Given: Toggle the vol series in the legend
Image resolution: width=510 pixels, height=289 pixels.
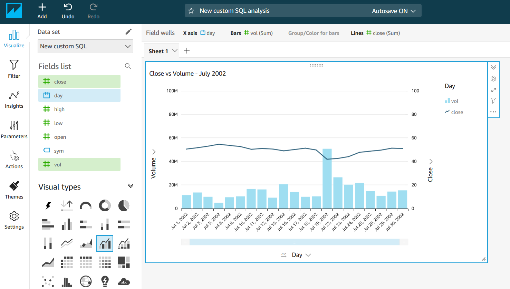Looking at the screenshot, I should pyautogui.click(x=452, y=101).
